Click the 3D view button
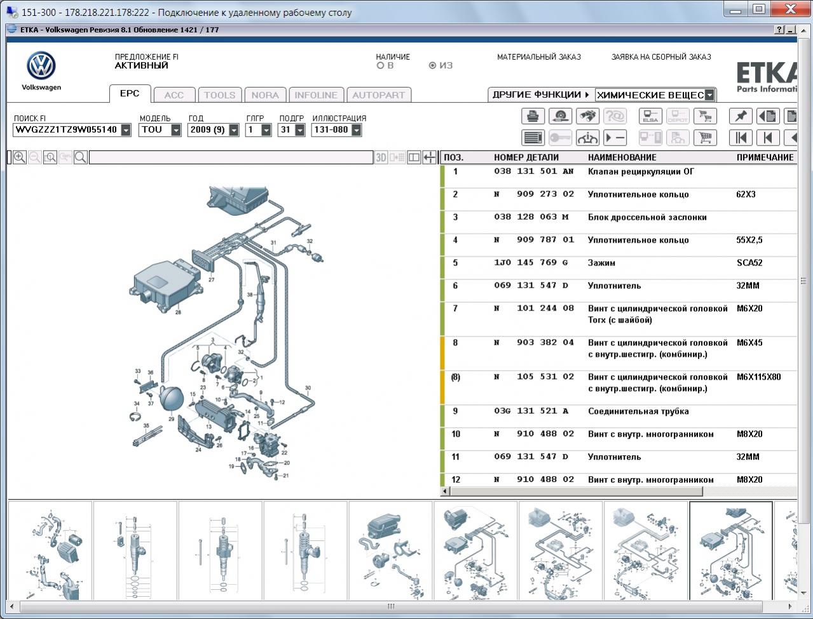 point(381,157)
